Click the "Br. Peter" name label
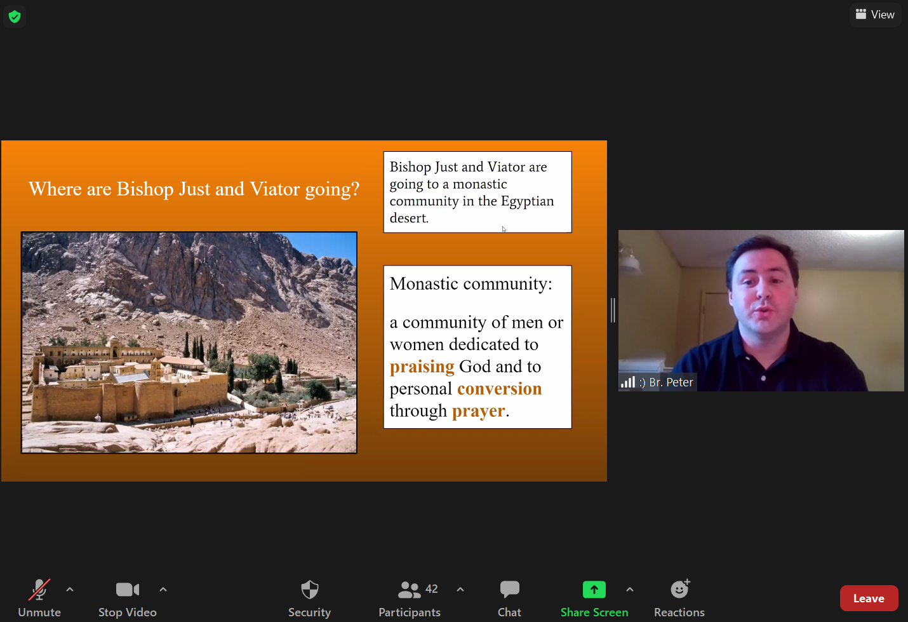The image size is (908, 622). click(671, 382)
